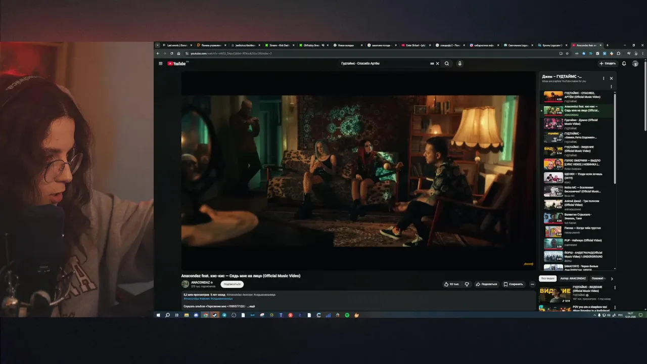Reload the page with the browser refresh button
The width and height of the screenshot is (647, 364).
pyautogui.click(x=172, y=53)
